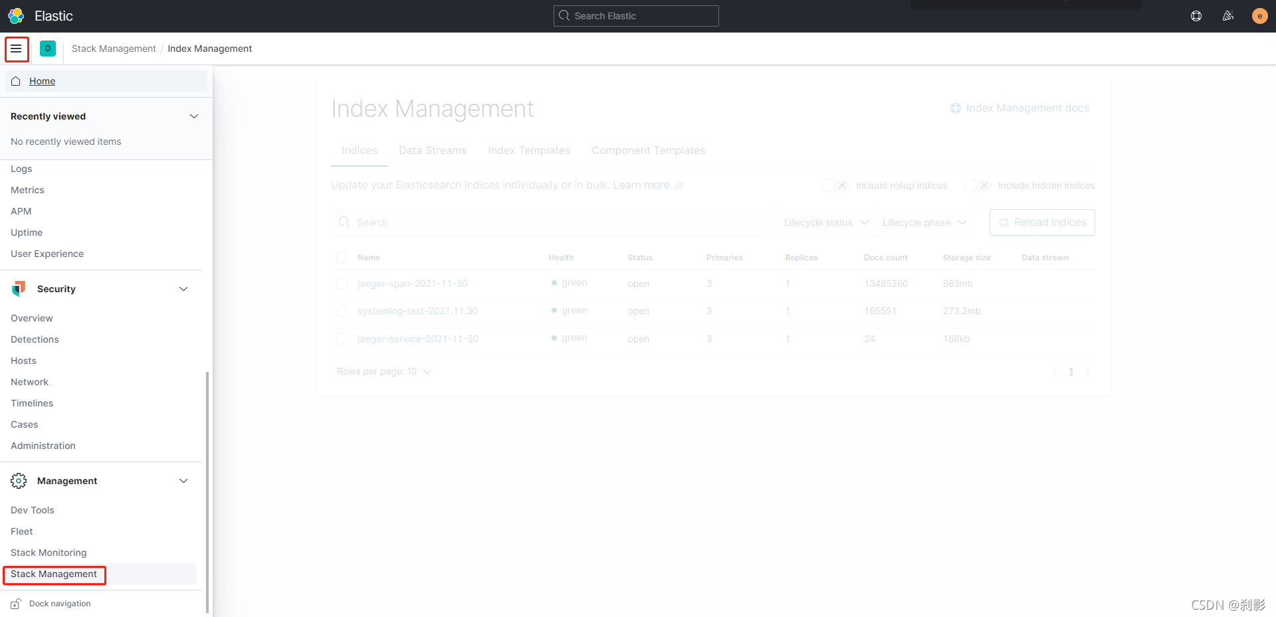Open the user avatar 'e' menu

coord(1259,16)
